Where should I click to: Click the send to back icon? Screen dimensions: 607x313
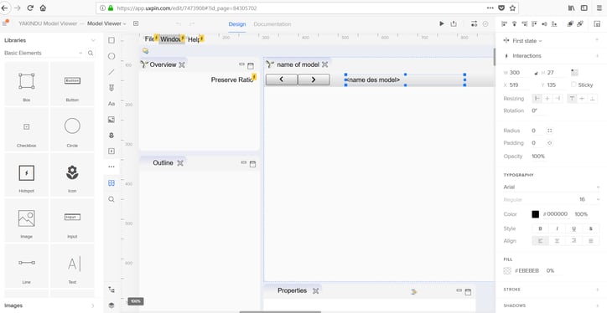click(x=580, y=24)
